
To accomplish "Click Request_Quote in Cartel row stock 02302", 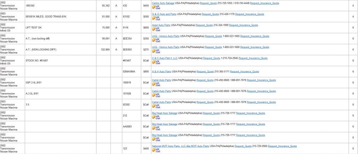I will coord(205,102).
